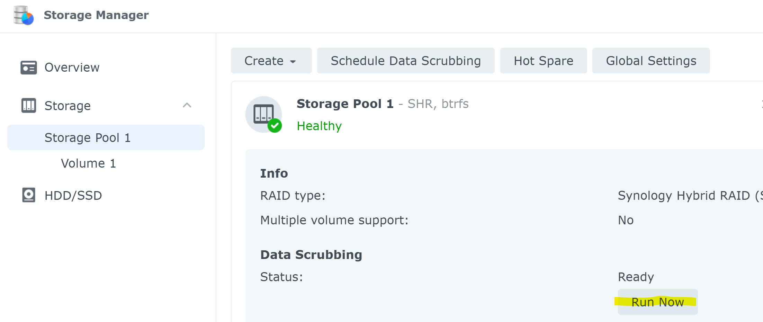
Task: Click Schedule Data Scrubbing button
Action: pyautogui.click(x=405, y=61)
